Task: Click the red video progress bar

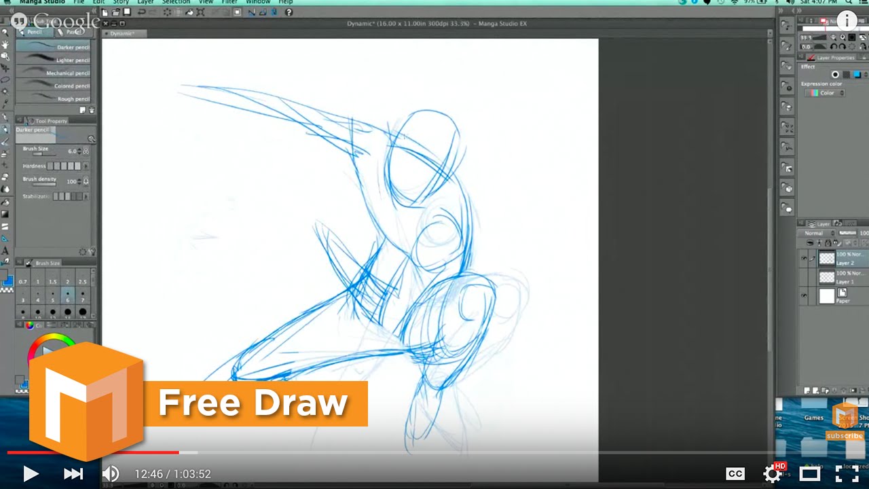Action: point(93,452)
